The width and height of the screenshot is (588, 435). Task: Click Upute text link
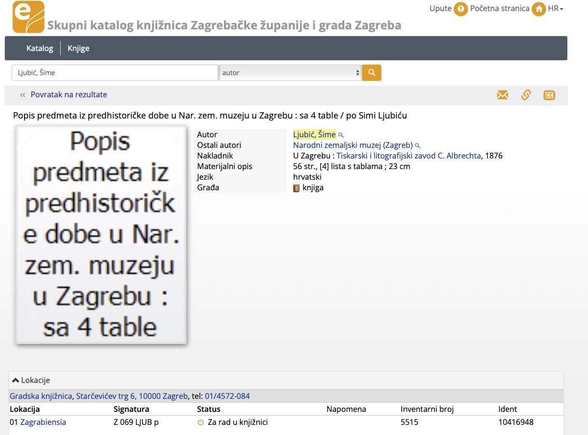[x=440, y=9]
